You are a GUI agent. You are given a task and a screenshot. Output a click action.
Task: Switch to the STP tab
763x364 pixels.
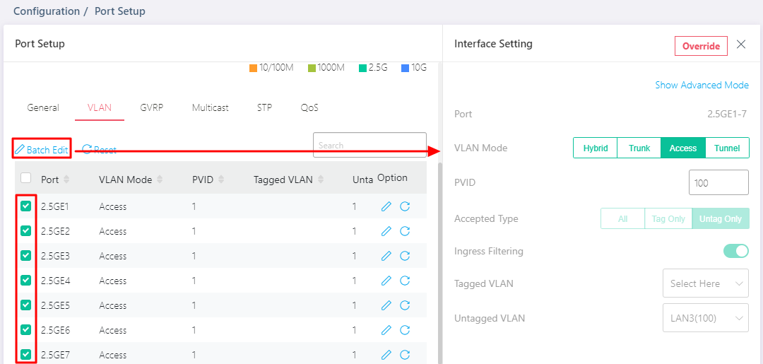coord(264,108)
